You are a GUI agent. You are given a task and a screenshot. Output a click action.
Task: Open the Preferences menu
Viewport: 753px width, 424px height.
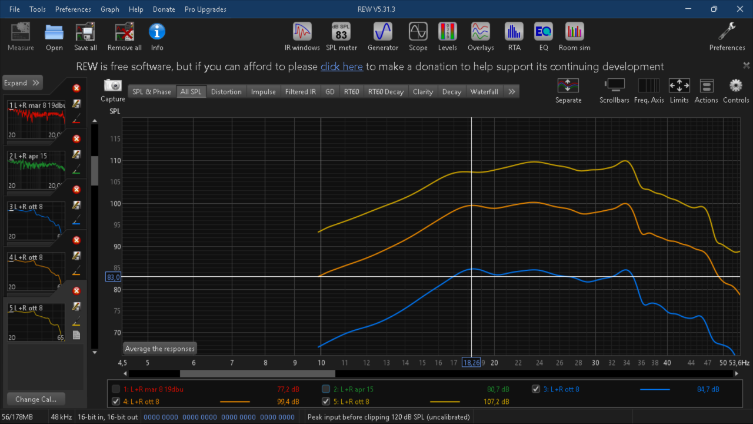click(x=73, y=9)
